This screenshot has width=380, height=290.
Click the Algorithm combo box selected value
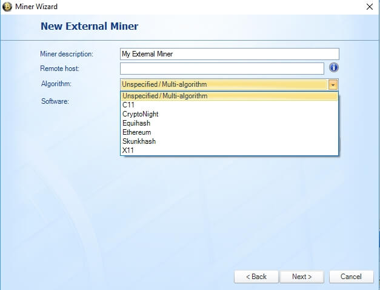pos(224,85)
